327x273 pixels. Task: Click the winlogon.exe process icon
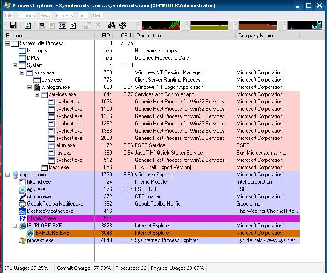pos(37,87)
